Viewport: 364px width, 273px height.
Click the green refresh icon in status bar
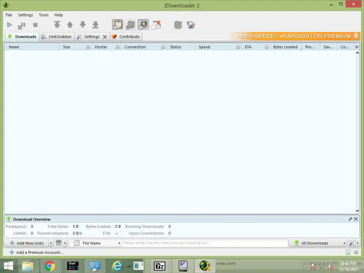click(x=348, y=252)
